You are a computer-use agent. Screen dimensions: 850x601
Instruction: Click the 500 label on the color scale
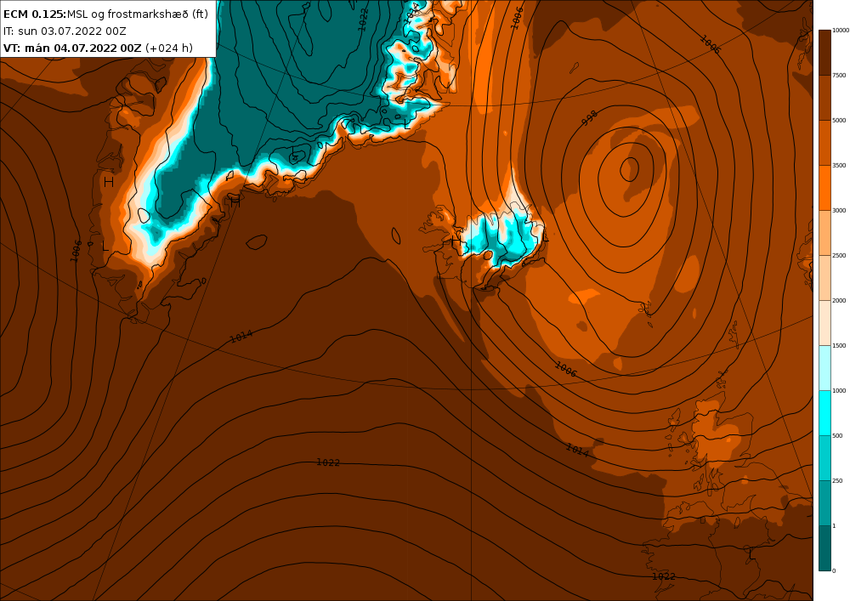pyautogui.click(x=837, y=436)
